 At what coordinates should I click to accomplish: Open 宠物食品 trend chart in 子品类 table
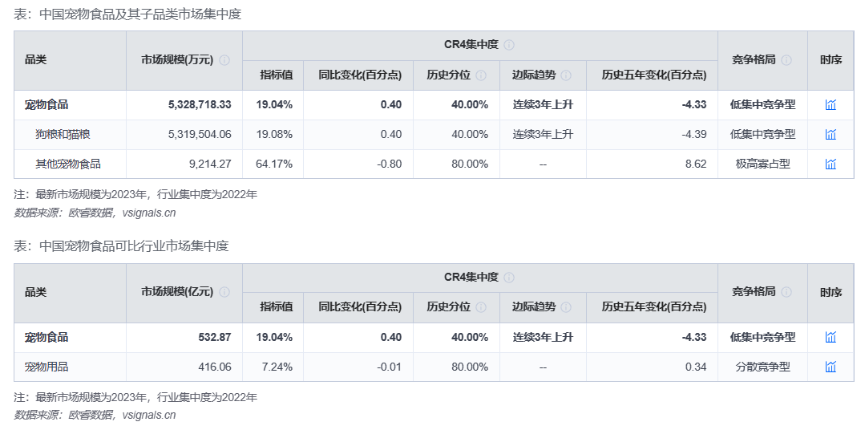(x=831, y=105)
